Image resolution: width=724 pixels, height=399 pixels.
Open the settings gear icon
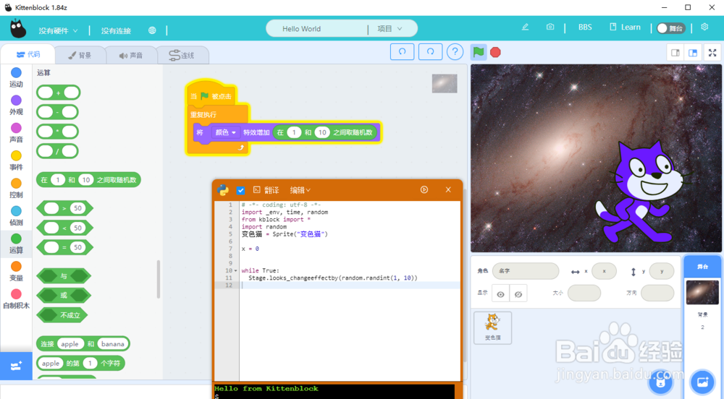coord(704,27)
